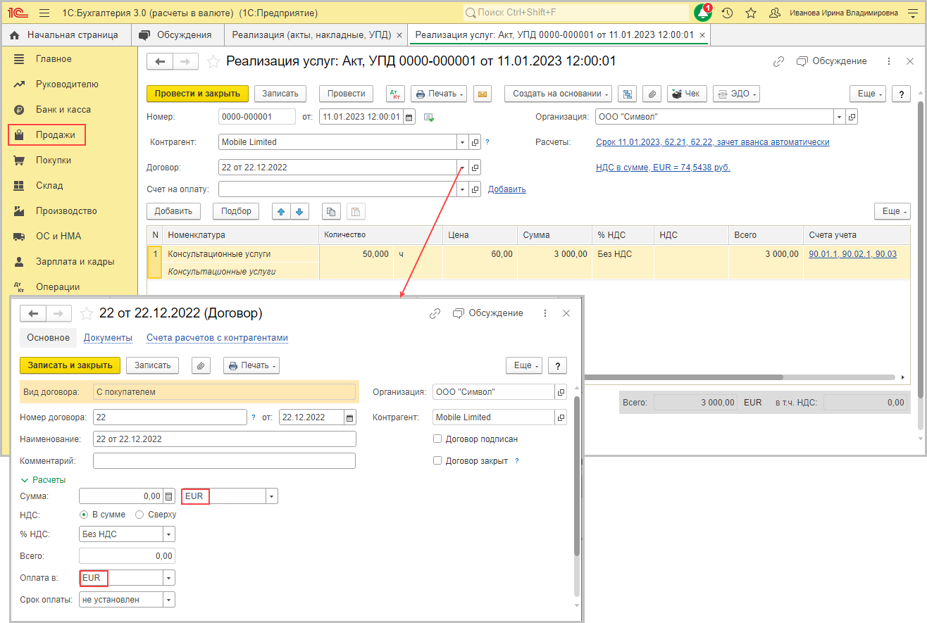The height and width of the screenshot is (623, 927).
Task: Switch to the Обсуждения tab
Action: tap(176, 34)
